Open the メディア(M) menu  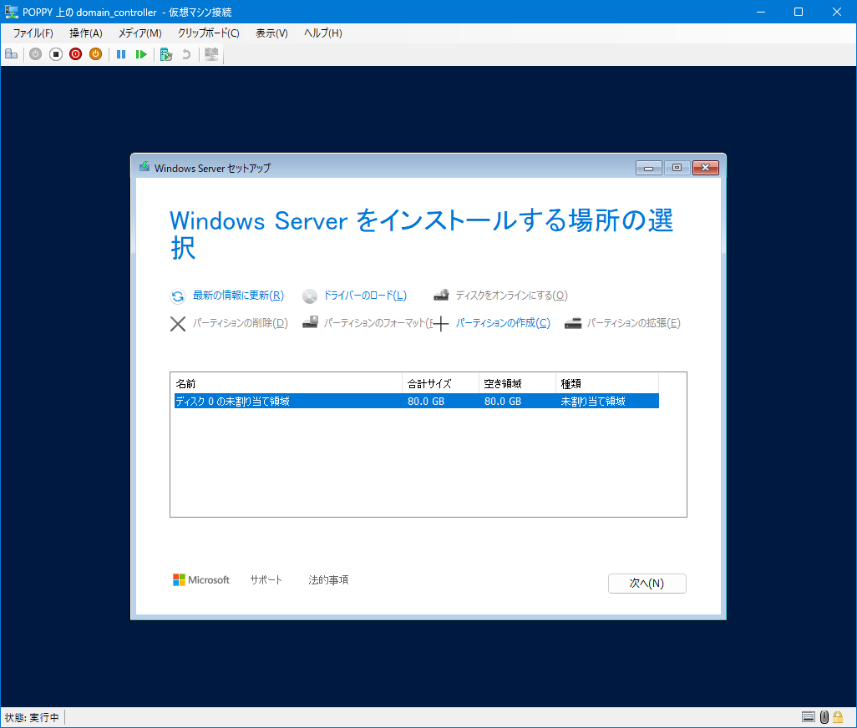pyautogui.click(x=140, y=33)
